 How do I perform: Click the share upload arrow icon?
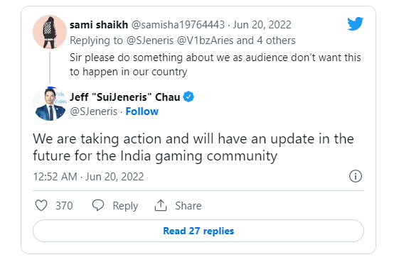coord(161,205)
